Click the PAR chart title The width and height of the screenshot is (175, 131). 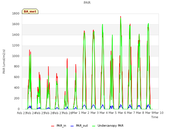87,3
